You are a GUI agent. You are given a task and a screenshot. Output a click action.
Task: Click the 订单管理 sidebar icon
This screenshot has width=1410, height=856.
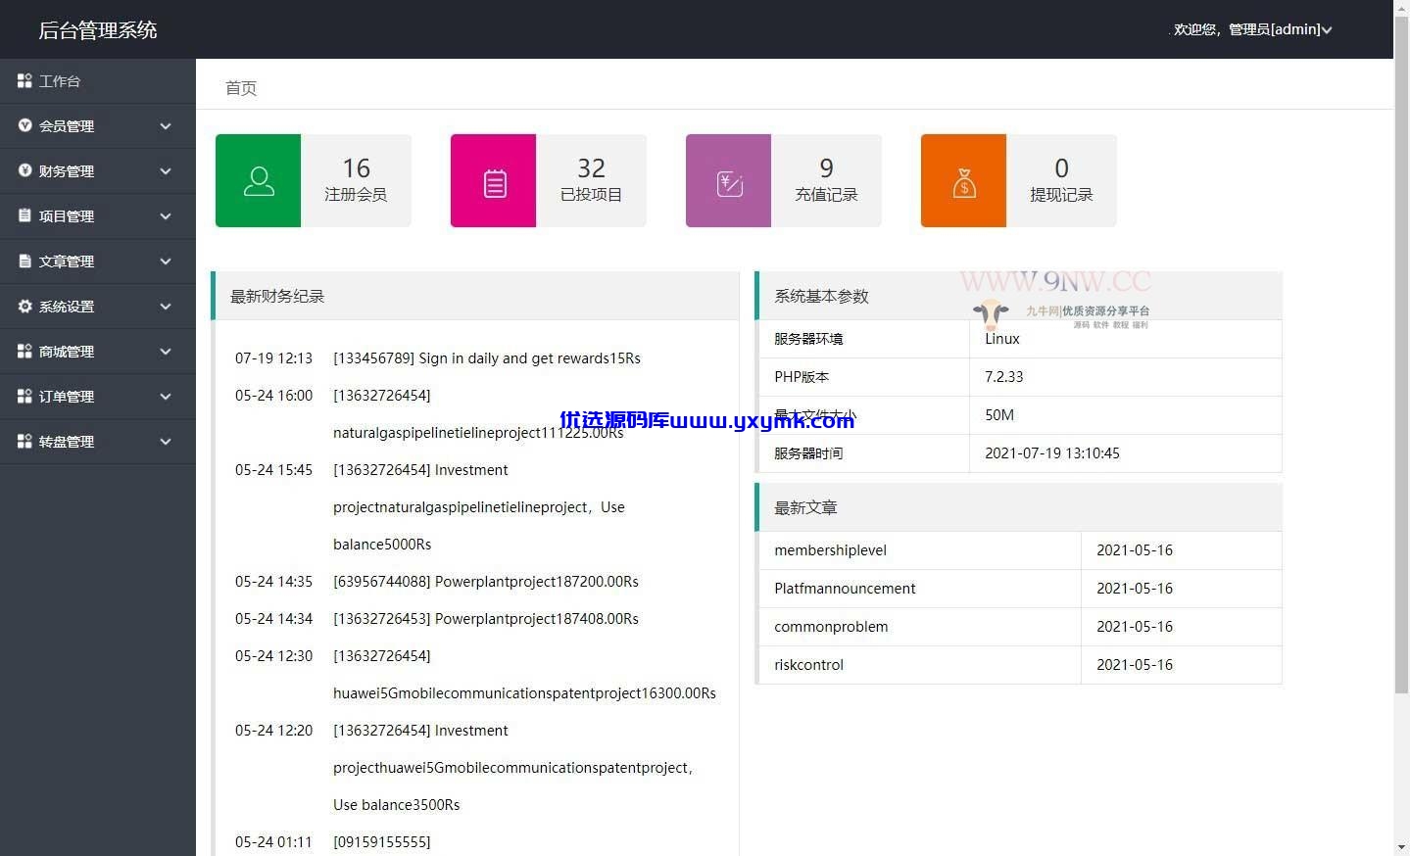pos(24,396)
